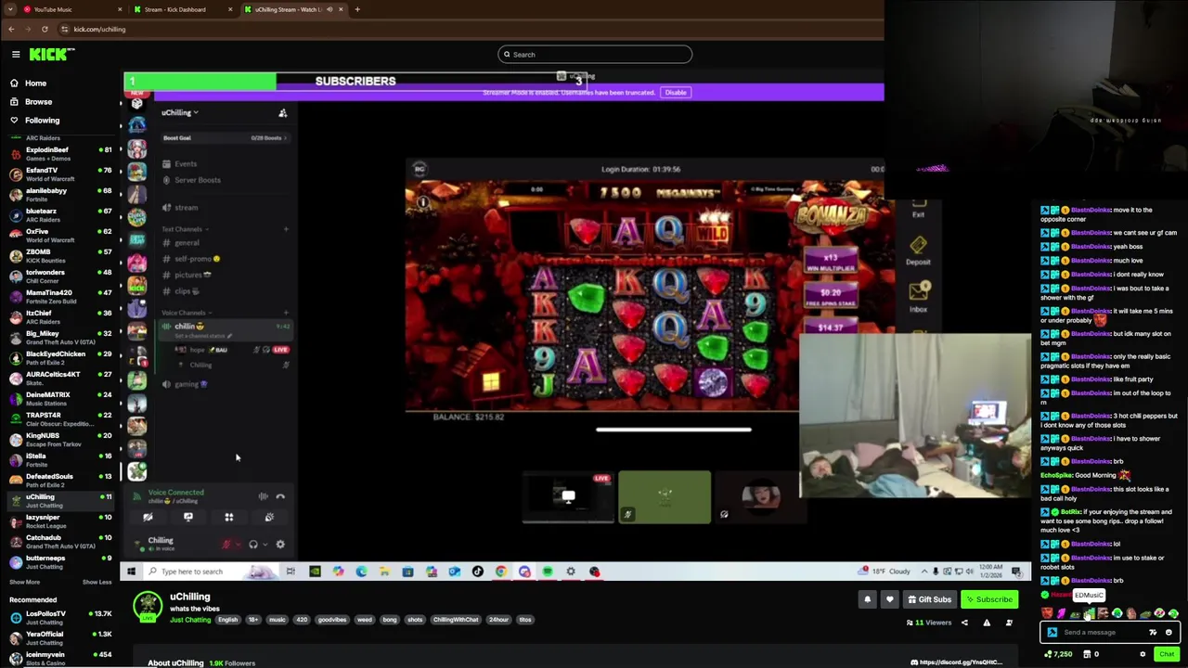Open tab search dropdown arrow
The height and width of the screenshot is (668, 1188).
click(x=10, y=9)
